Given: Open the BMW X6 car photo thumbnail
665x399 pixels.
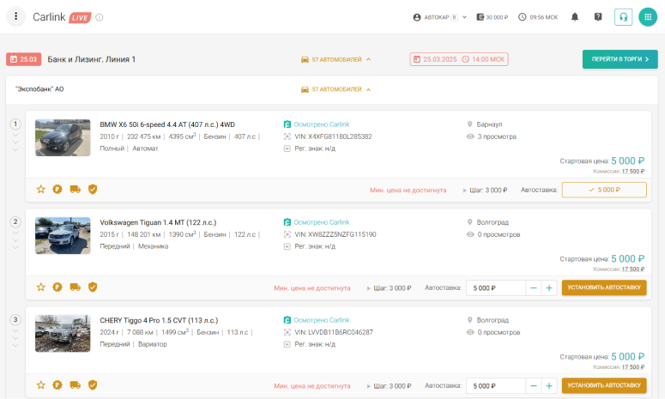Looking at the screenshot, I should click(x=63, y=137).
